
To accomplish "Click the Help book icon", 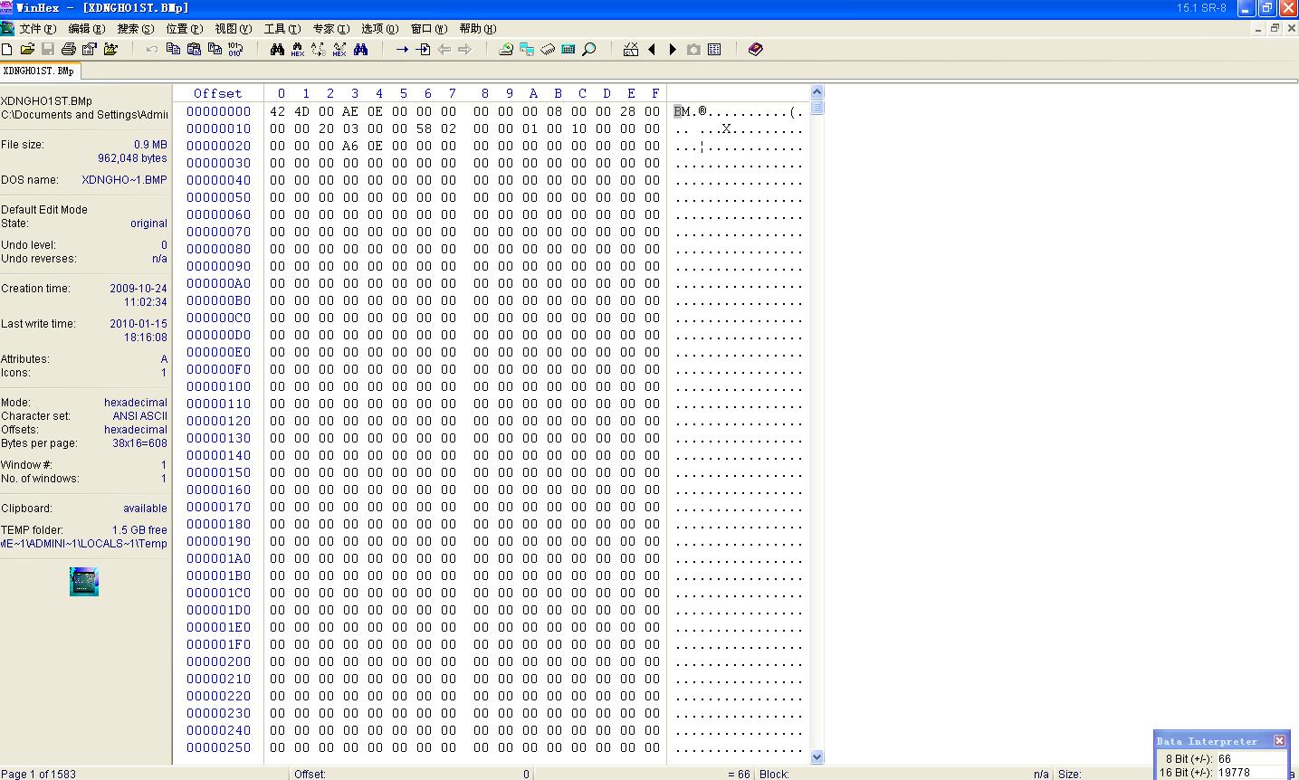I will pos(756,49).
